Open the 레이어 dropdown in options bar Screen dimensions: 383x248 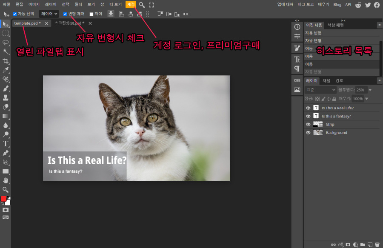click(49, 14)
